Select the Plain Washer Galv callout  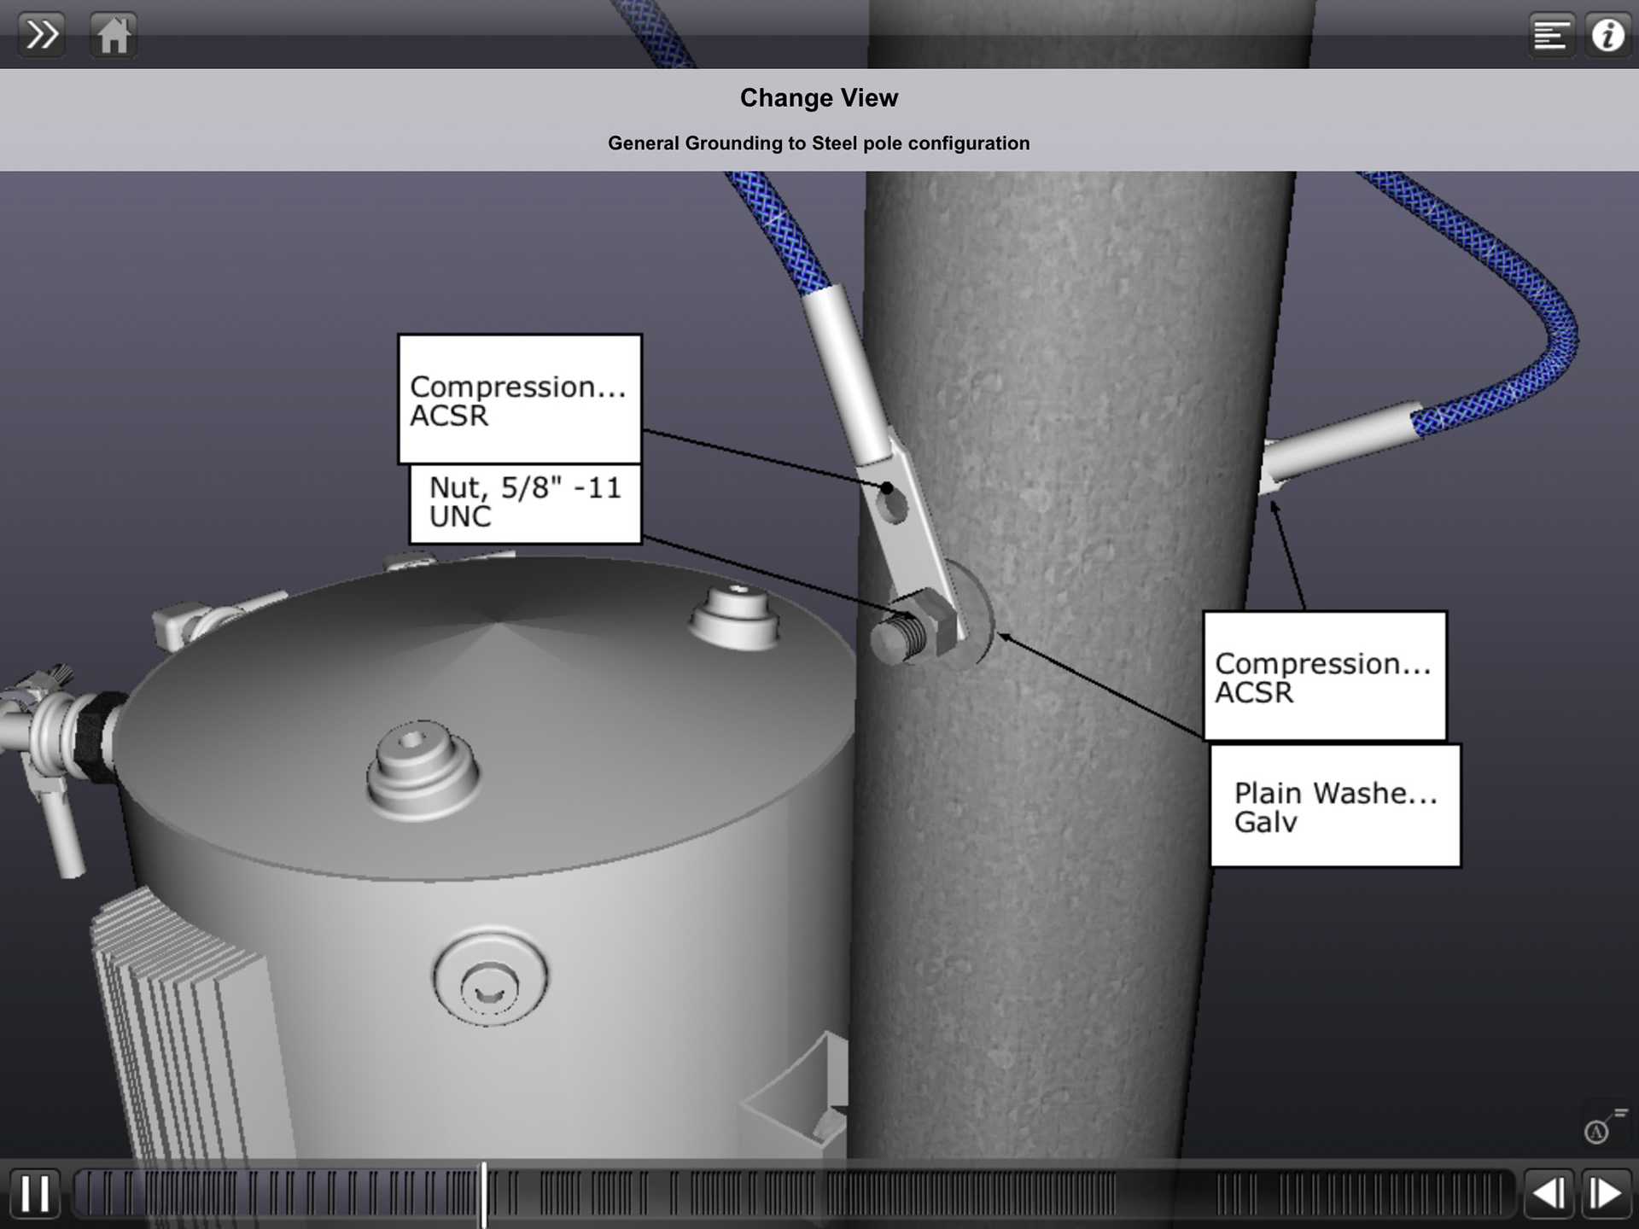1335,806
